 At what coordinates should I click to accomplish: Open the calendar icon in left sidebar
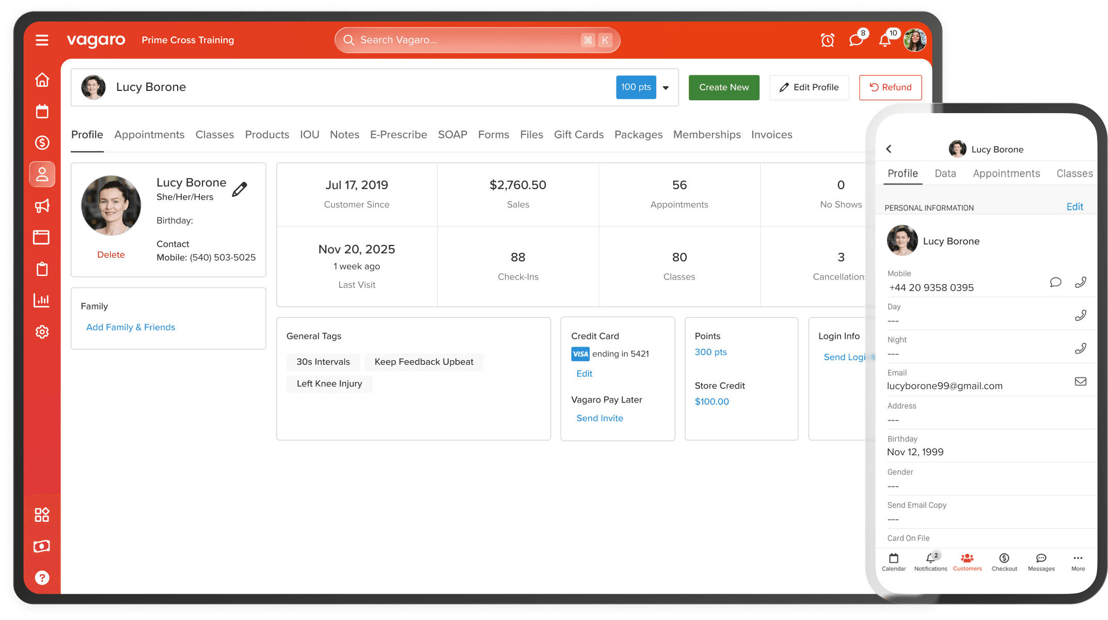(42, 112)
